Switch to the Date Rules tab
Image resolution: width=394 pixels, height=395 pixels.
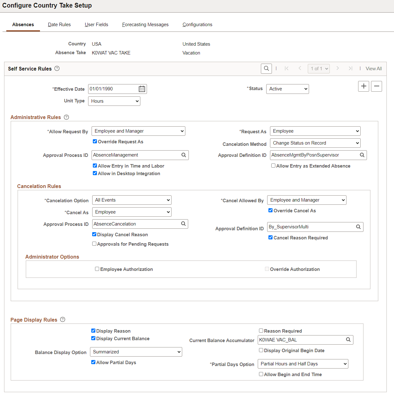(x=59, y=24)
